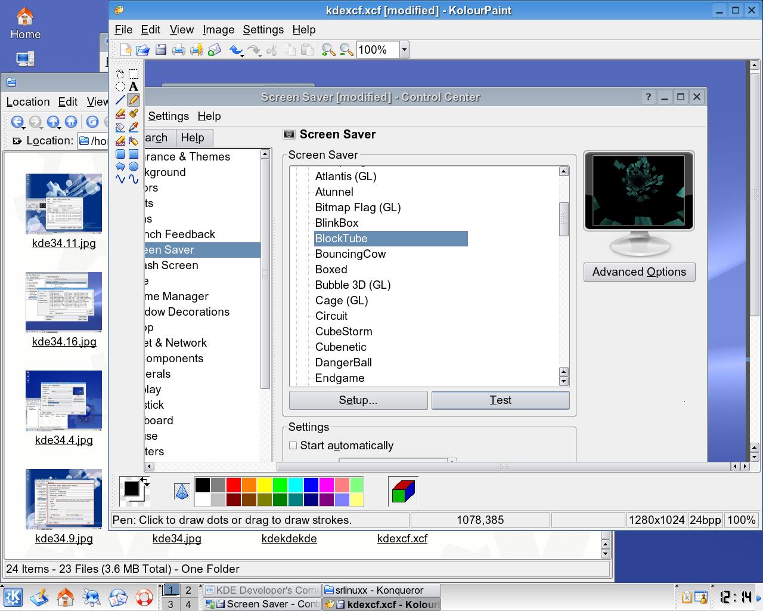763x611 pixels.
Task: Select the free-form Selection tool in KolourPaint
Action: coord(120,74)
